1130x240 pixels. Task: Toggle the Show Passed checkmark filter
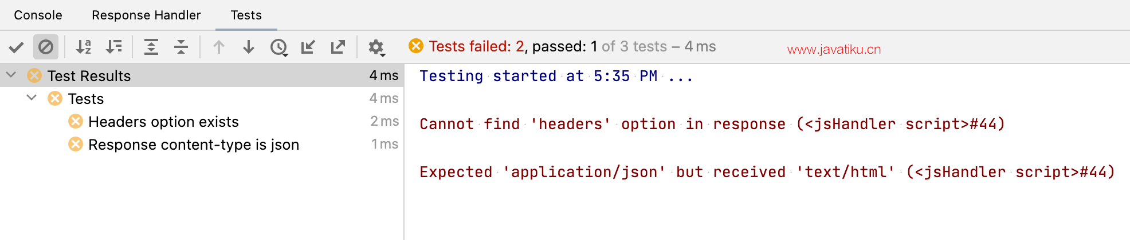tap(16, 47)
